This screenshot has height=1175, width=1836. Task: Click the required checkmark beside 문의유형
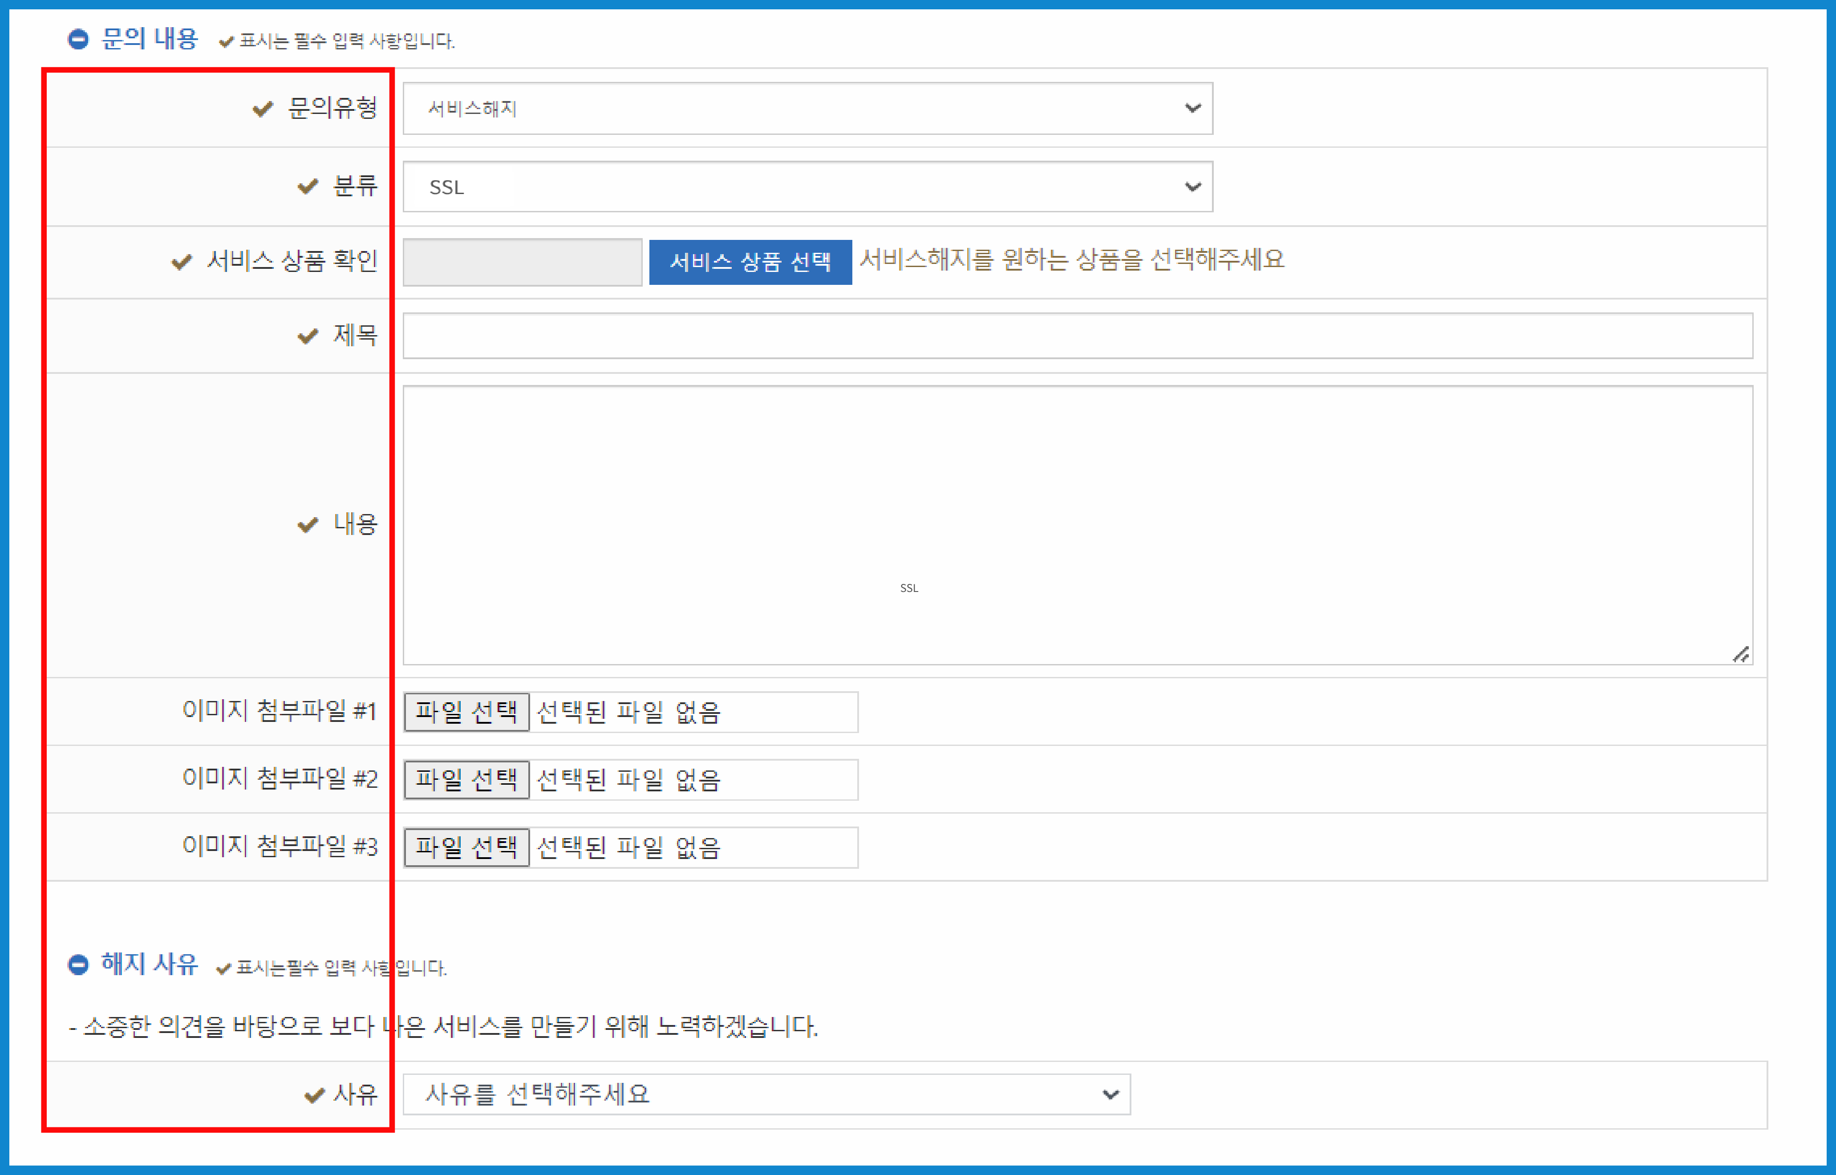point(262,109)
